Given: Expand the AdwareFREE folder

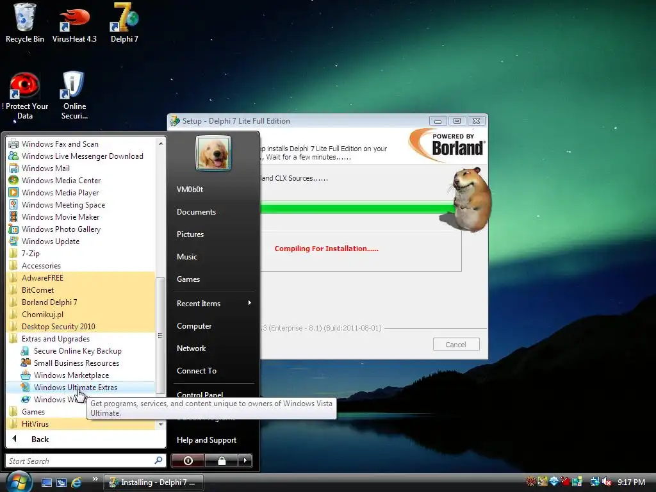Looking at the screenshot, I should 81,277.
